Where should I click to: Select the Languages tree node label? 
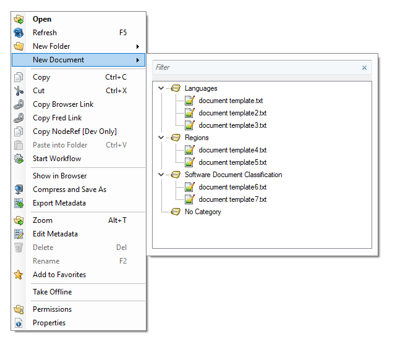(201, 88)
